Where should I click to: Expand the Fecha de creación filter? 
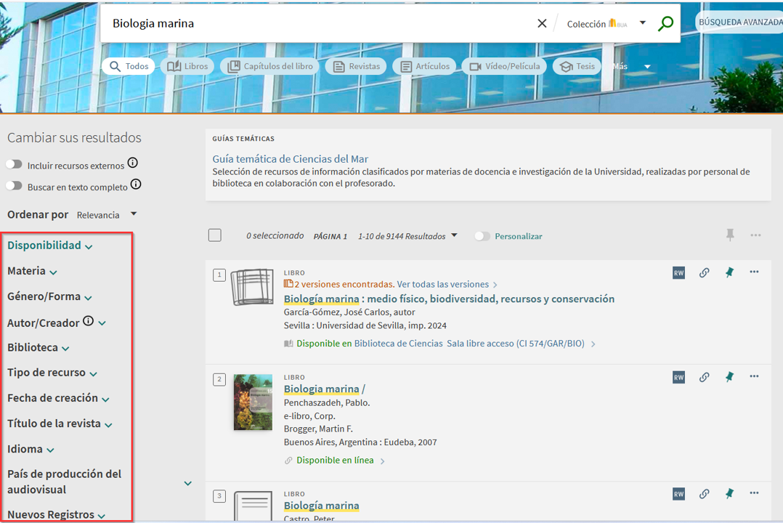click(x=58, y=398)
